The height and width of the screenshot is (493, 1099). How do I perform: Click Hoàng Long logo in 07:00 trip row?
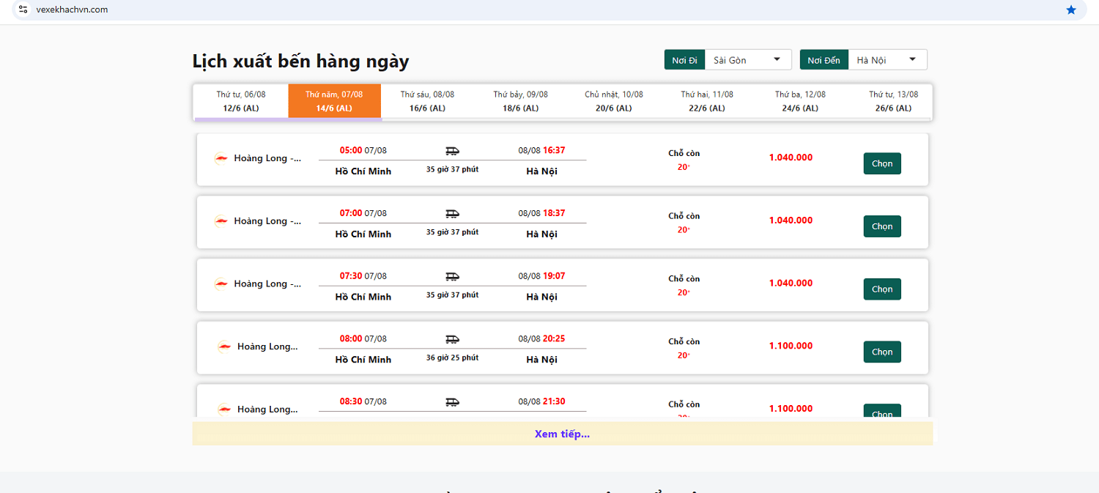tap(221, 221)
